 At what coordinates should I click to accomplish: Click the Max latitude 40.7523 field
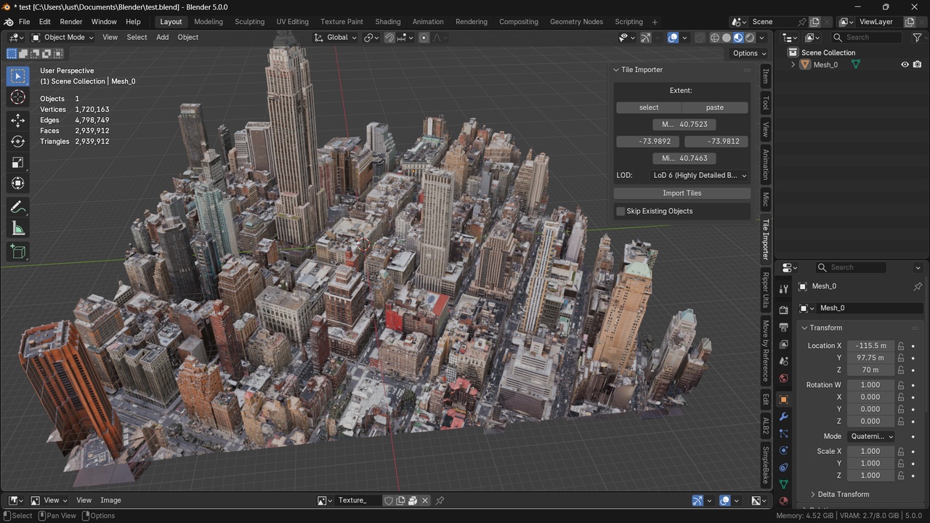click(683, 124)
